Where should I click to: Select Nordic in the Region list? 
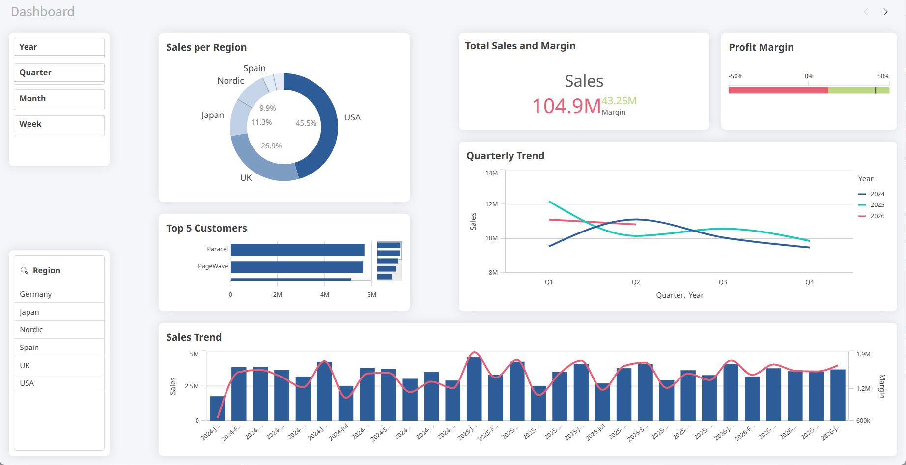(x=59, y=329)
